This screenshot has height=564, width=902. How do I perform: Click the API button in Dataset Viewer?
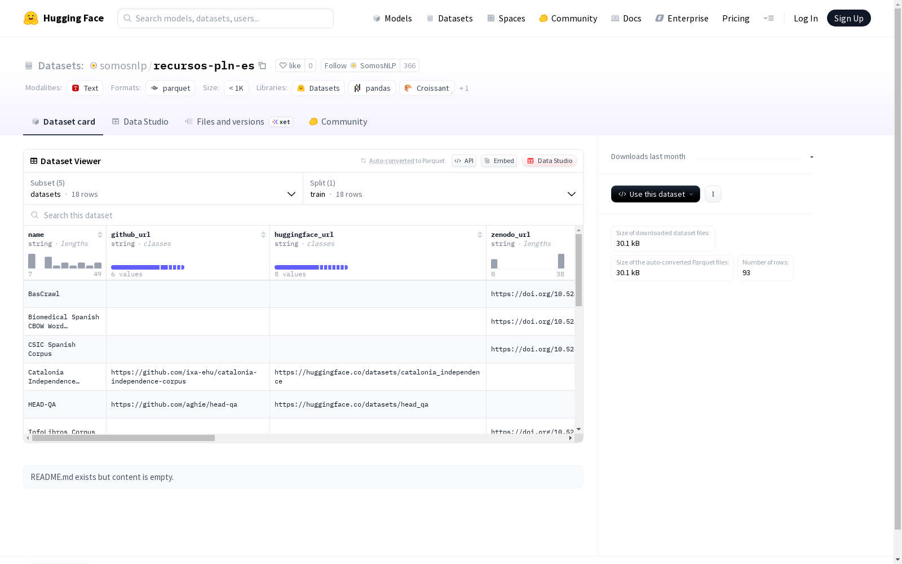coord(464,161)
